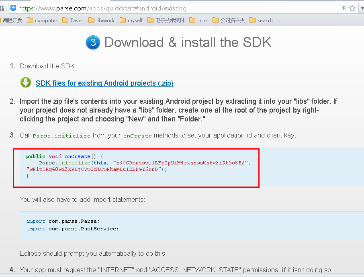Click 'Eclipse should prompt you automatically' sentence
The width and height of the screenshot is (364, 277).
(x=93, y=253)
